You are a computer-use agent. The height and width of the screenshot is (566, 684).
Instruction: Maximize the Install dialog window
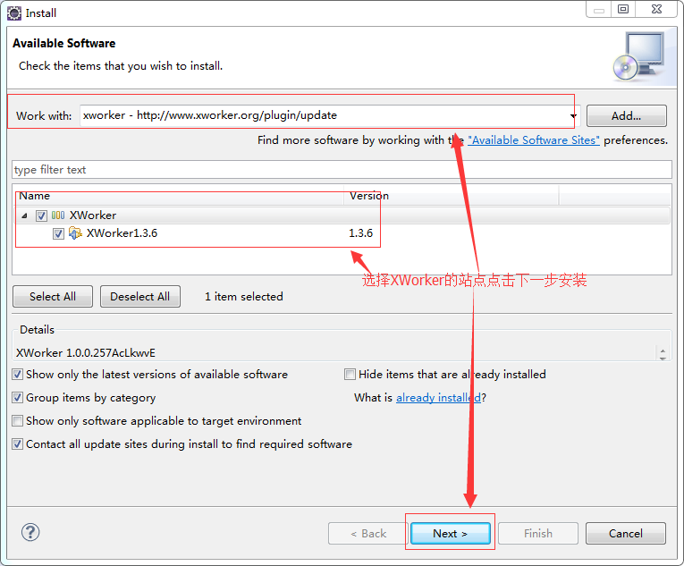623,9
